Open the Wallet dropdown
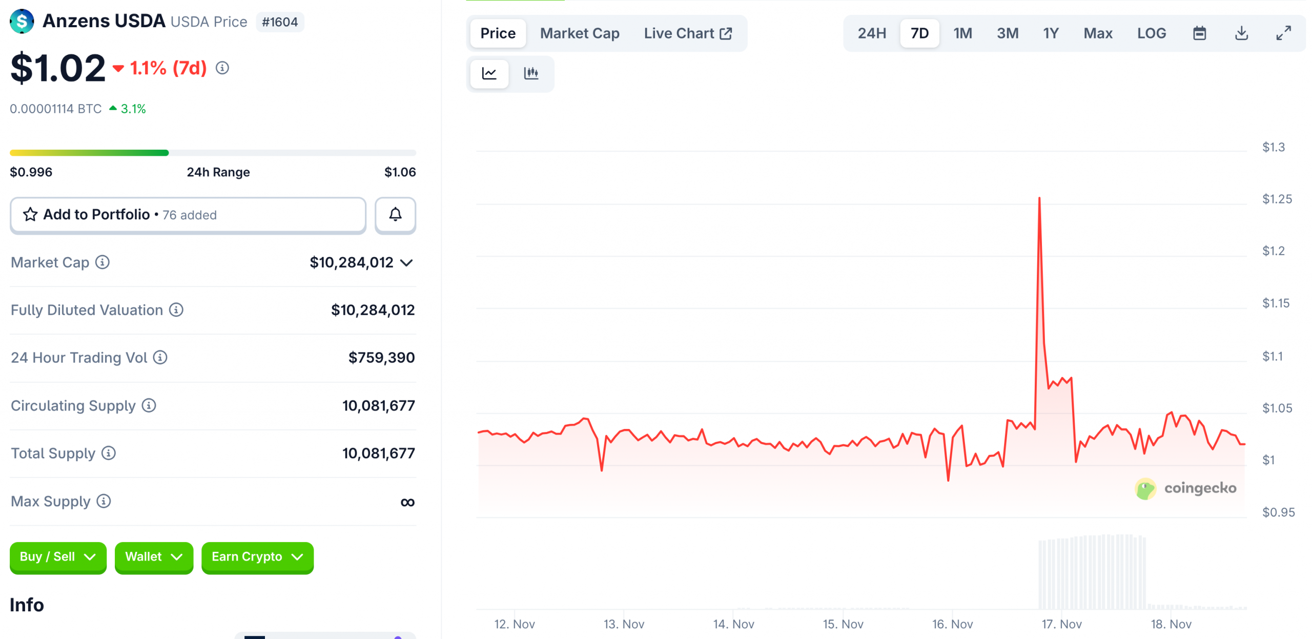 tap(154, 556)
